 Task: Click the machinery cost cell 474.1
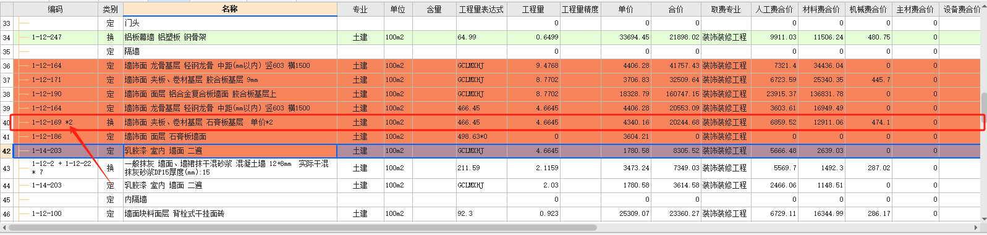tap(868, 123)
